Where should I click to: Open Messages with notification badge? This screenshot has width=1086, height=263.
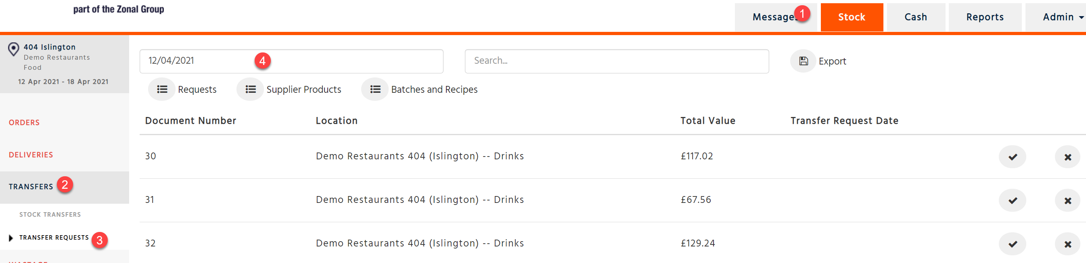776,17
